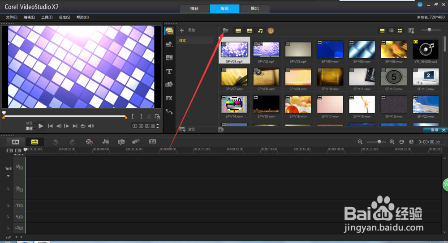Click the Undo arrow in timeline toolbar
Screen dimensions: 448x243
(56, 142)
